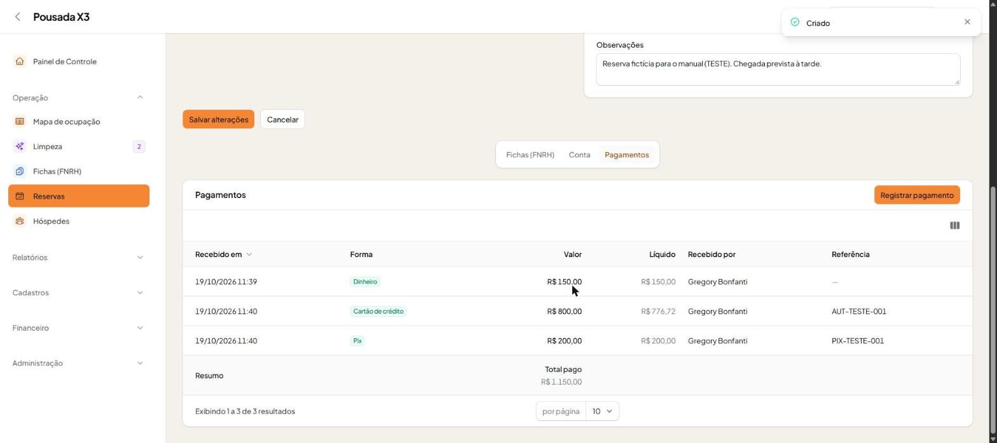Open Mapa de ocupação in sidebar
This screenshot has width=997, height=443.
tap(79, 122)
